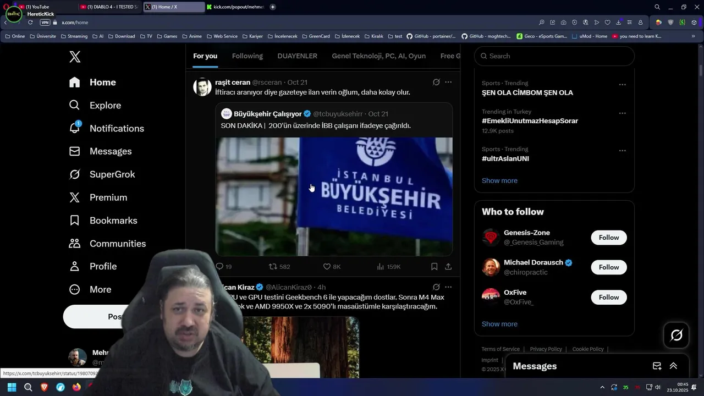This screenshot has height=396, width=704.
Task: Open more options for ŞEN OLA CİMBOM trend
Action: click(623, 85)
